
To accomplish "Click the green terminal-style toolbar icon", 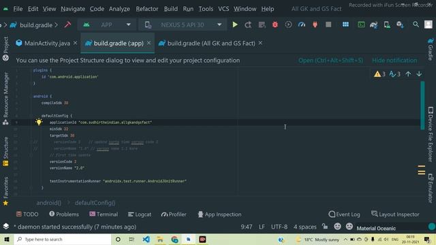I will [x=361, y=24].
